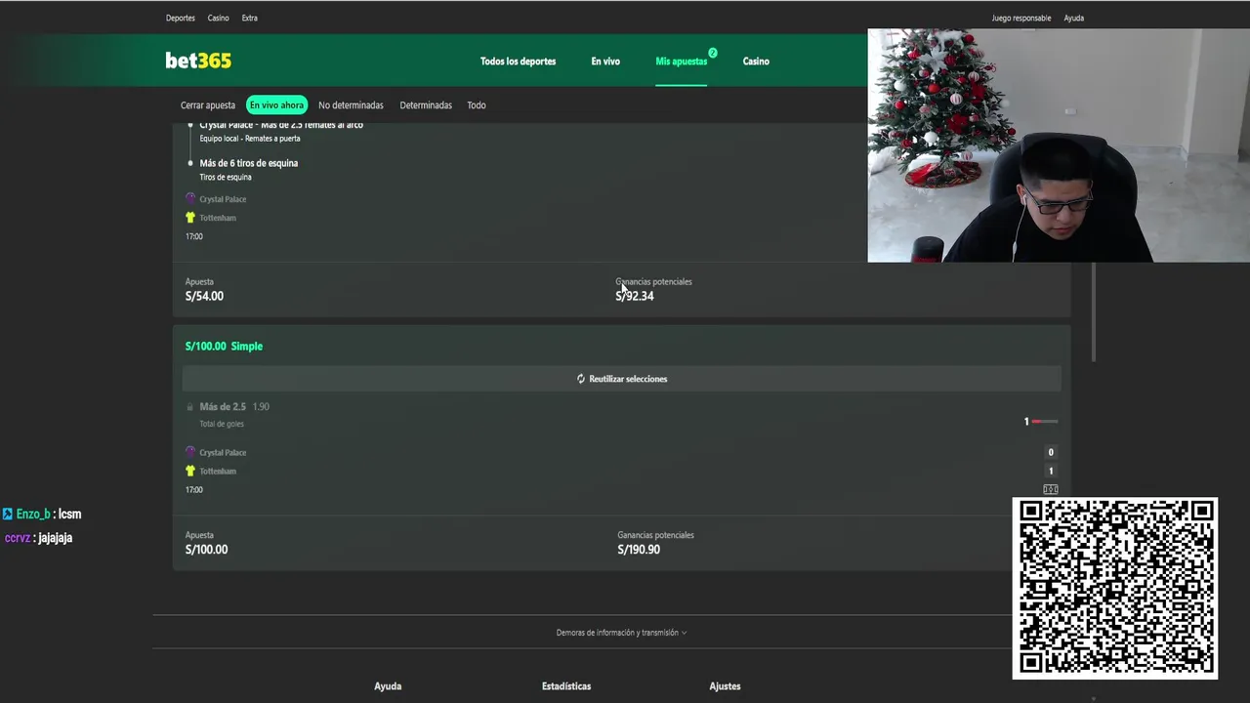Open Casino in the green header
The image size is (1250, 703).
[756, 61]
